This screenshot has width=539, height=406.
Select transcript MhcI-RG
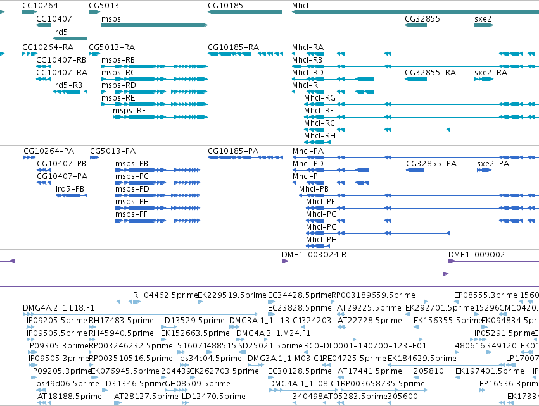tap(421, 104)
